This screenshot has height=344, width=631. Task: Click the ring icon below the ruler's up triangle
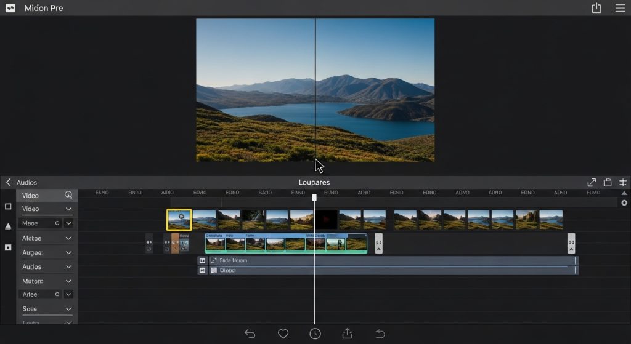[x=624, y=203]
